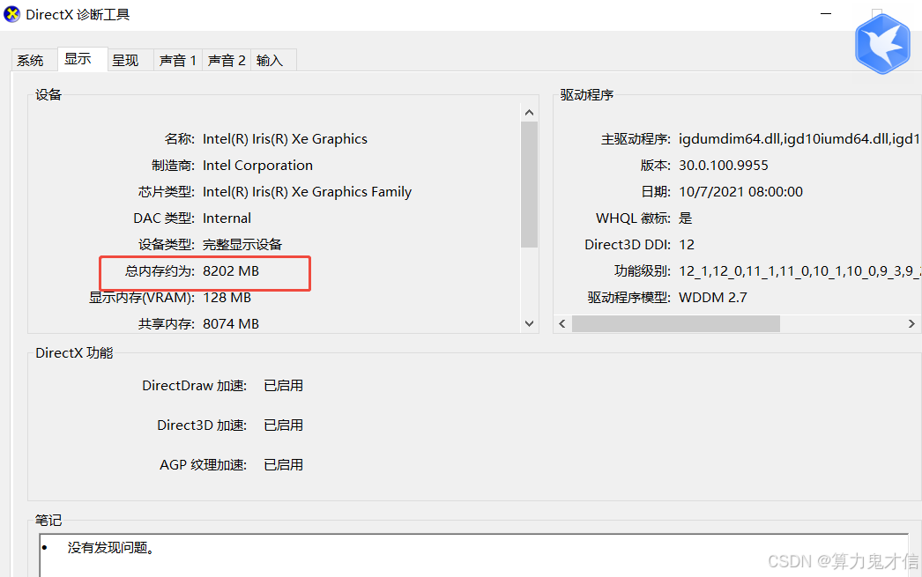Click the 驱动程序 group heading
Viewport: 922px width, 577px height.
click(587, 95)
